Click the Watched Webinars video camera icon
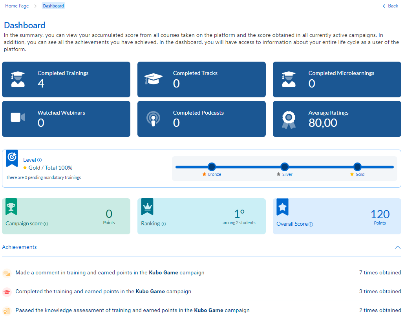The width and height of the screenshot is (404, 316). pyautogui.click(x=18, y=117)
